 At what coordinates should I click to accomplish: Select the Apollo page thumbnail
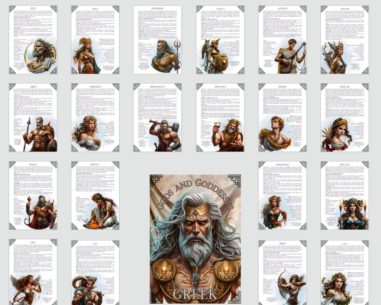[x=282, y=40]
